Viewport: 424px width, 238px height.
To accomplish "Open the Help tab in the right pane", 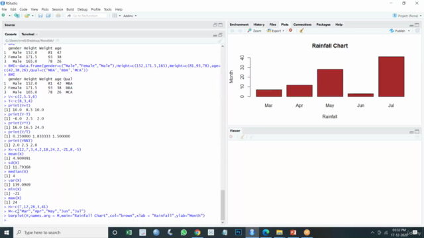I will click(339, 24).
